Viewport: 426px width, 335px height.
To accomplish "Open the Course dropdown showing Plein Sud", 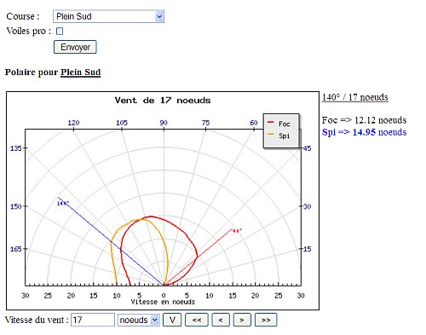I will click(x=108, y=16).
